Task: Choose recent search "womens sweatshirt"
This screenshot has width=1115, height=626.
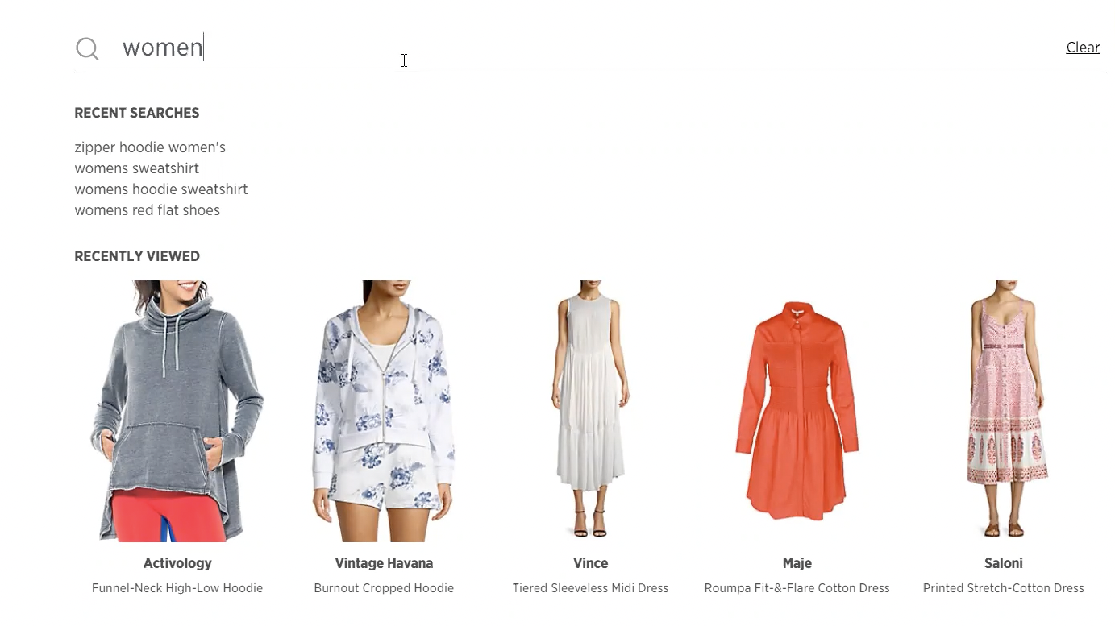Action: click(137, 168)
